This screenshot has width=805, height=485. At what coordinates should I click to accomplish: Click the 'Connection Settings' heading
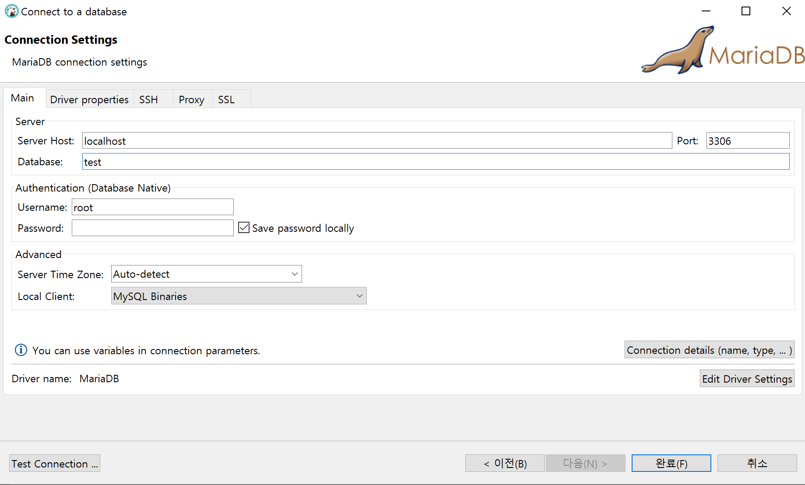tap(61, 40)
